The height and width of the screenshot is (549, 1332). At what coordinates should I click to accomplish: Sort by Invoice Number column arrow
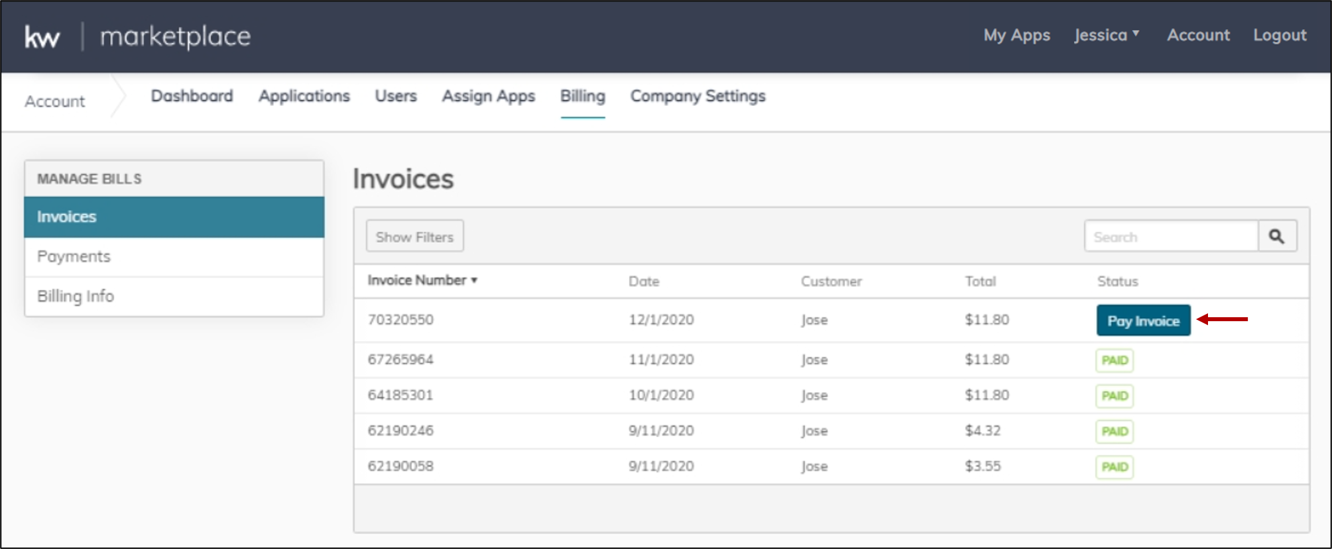pos(474,281)
